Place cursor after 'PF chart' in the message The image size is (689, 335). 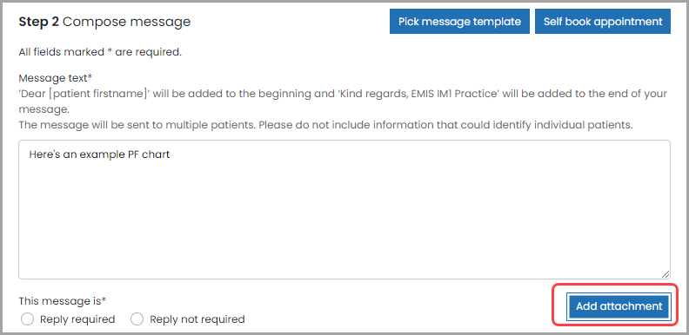click(171, 154)
